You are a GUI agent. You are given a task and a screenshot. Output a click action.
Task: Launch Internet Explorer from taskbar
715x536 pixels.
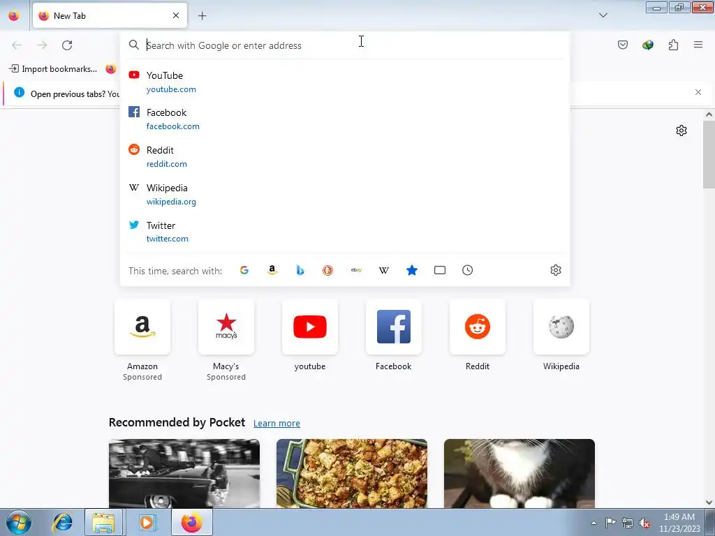point(62,522)
